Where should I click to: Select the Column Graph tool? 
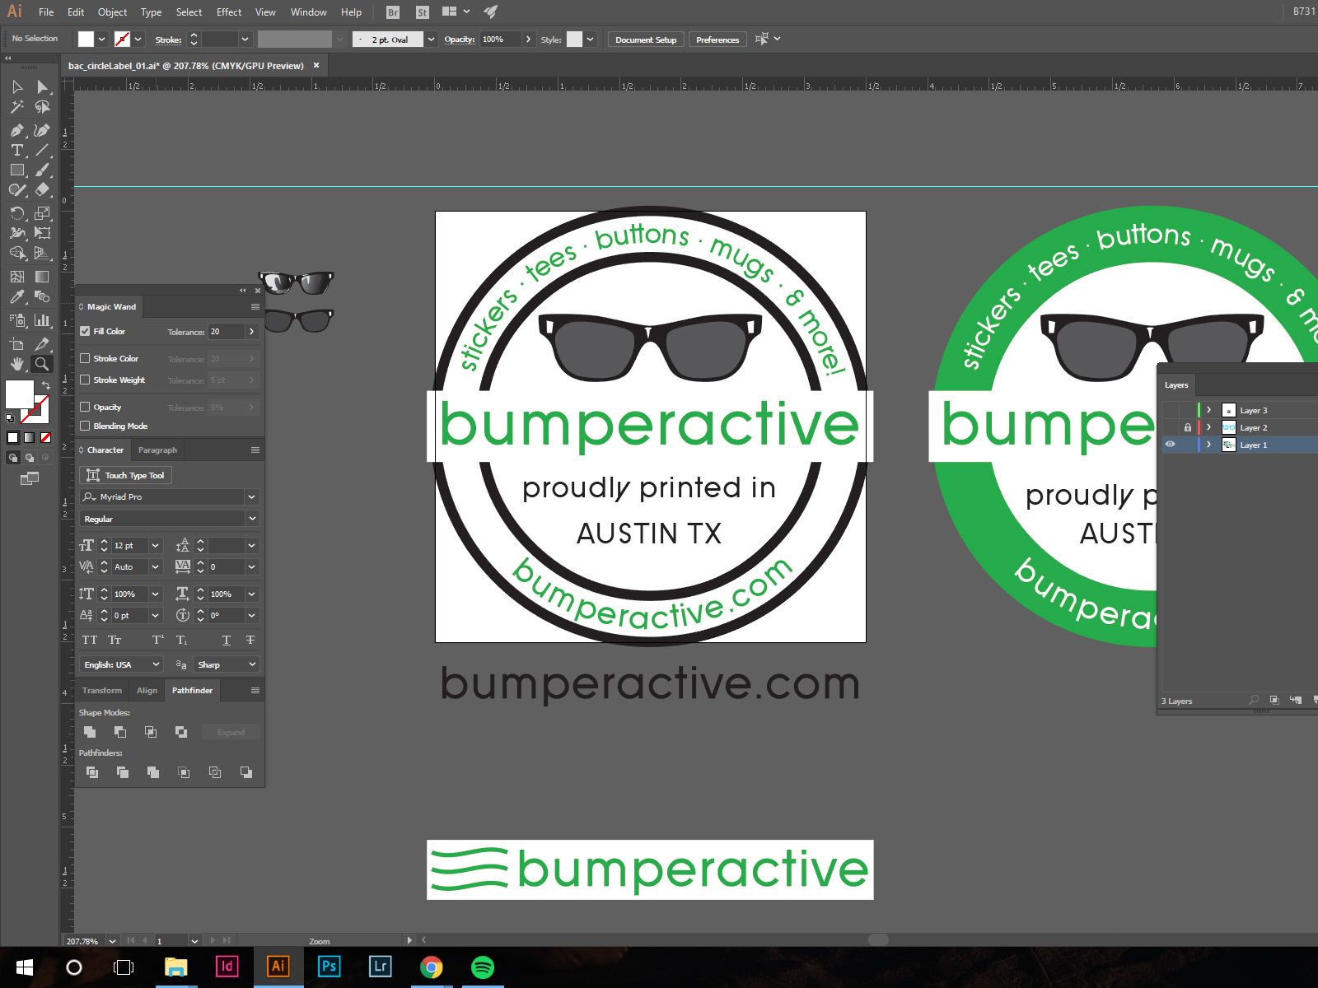coord(42,320)
